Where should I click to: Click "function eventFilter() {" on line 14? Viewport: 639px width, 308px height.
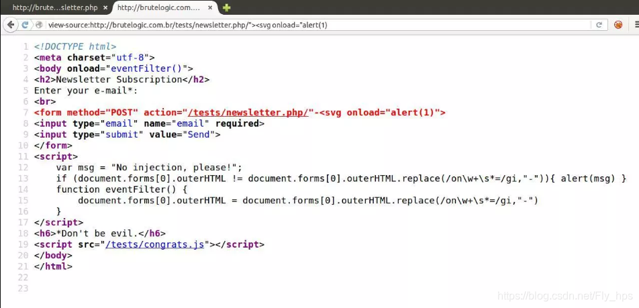click(x=121, y=189)
